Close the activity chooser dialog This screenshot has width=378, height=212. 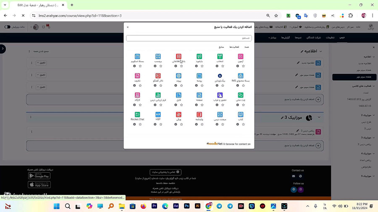128,27
